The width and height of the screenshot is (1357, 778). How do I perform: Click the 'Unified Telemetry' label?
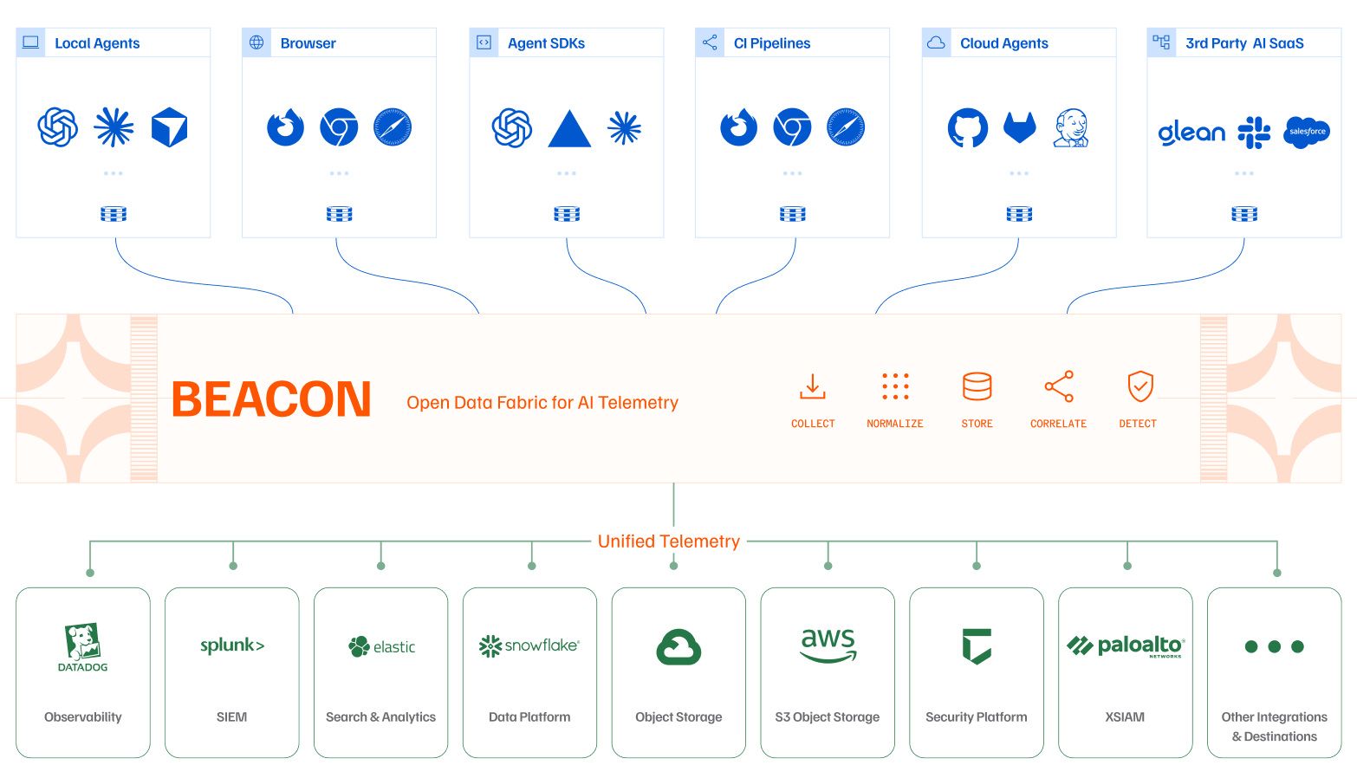click(669, 541)
